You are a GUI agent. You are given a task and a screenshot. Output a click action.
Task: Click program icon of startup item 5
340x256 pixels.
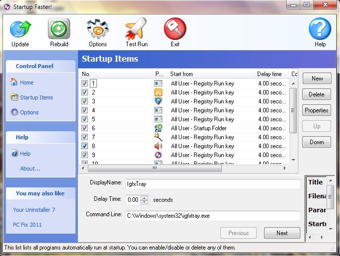tap(158, 119)
